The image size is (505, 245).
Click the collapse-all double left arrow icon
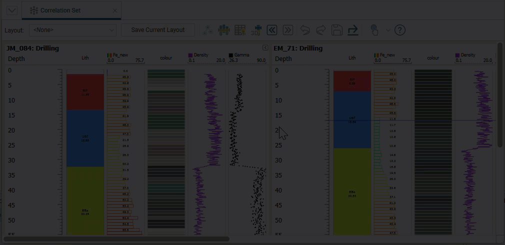coord(271,30)
